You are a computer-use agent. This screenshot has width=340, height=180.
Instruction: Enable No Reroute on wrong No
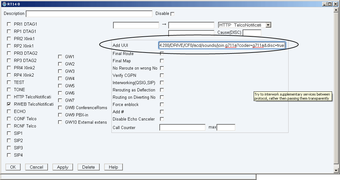pos(162,68)
